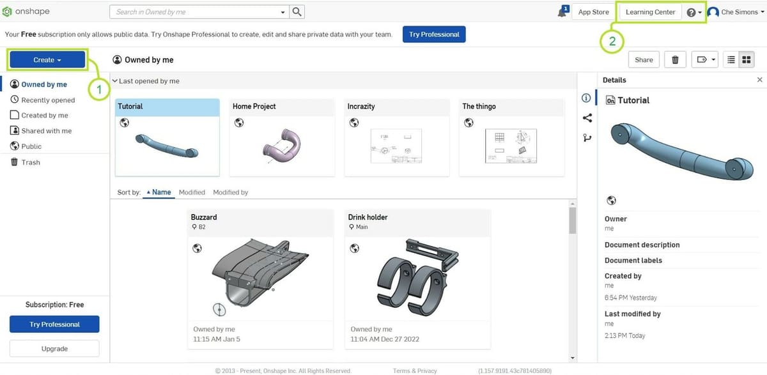Open the notifications bell
Image resolution: width=767 pixels, height=375 pixels.
click(x=562, y=11)
